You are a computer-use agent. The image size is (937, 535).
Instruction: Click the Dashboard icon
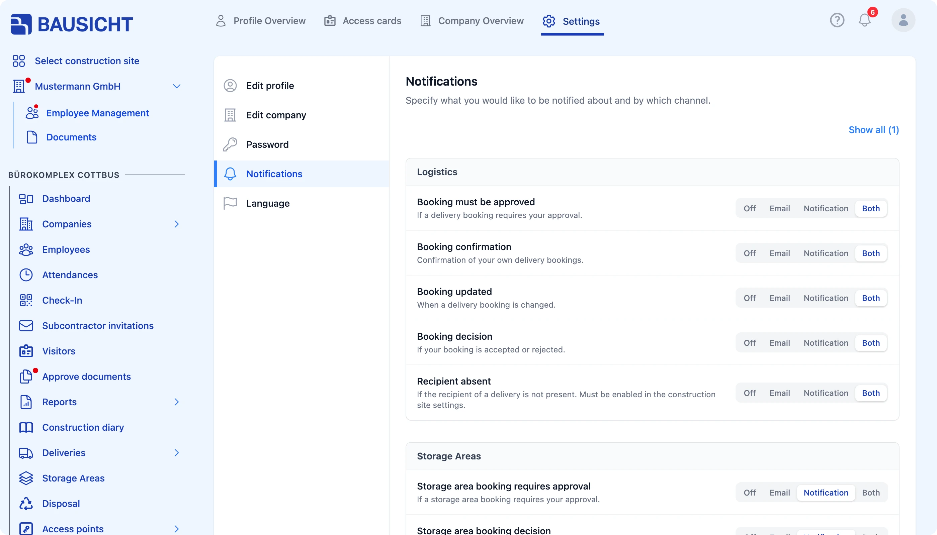(x=26, y=199)
